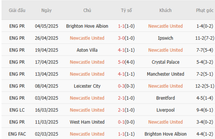This screenshot has width=215, height=139.
Task: Select Aston Villa in the home column
Action: (x=87, y=50)
